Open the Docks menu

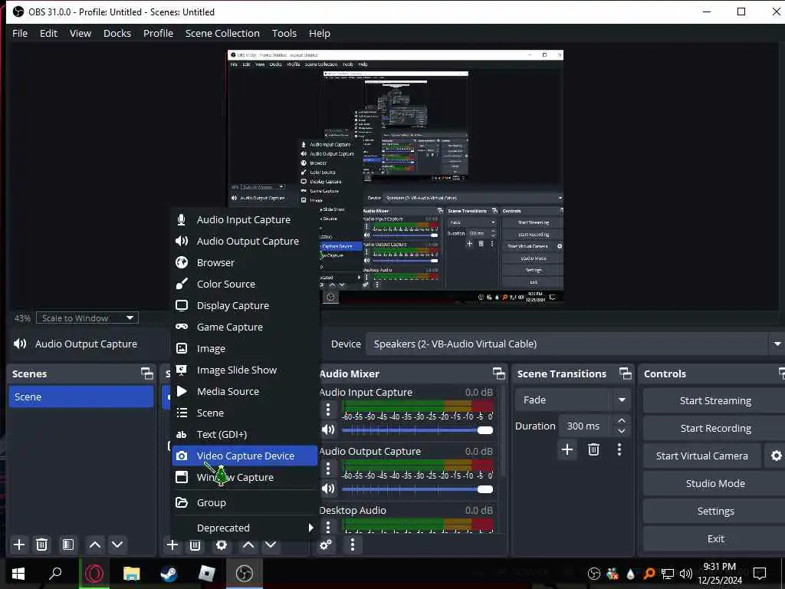pyautogui.click(x=117, y=33)
